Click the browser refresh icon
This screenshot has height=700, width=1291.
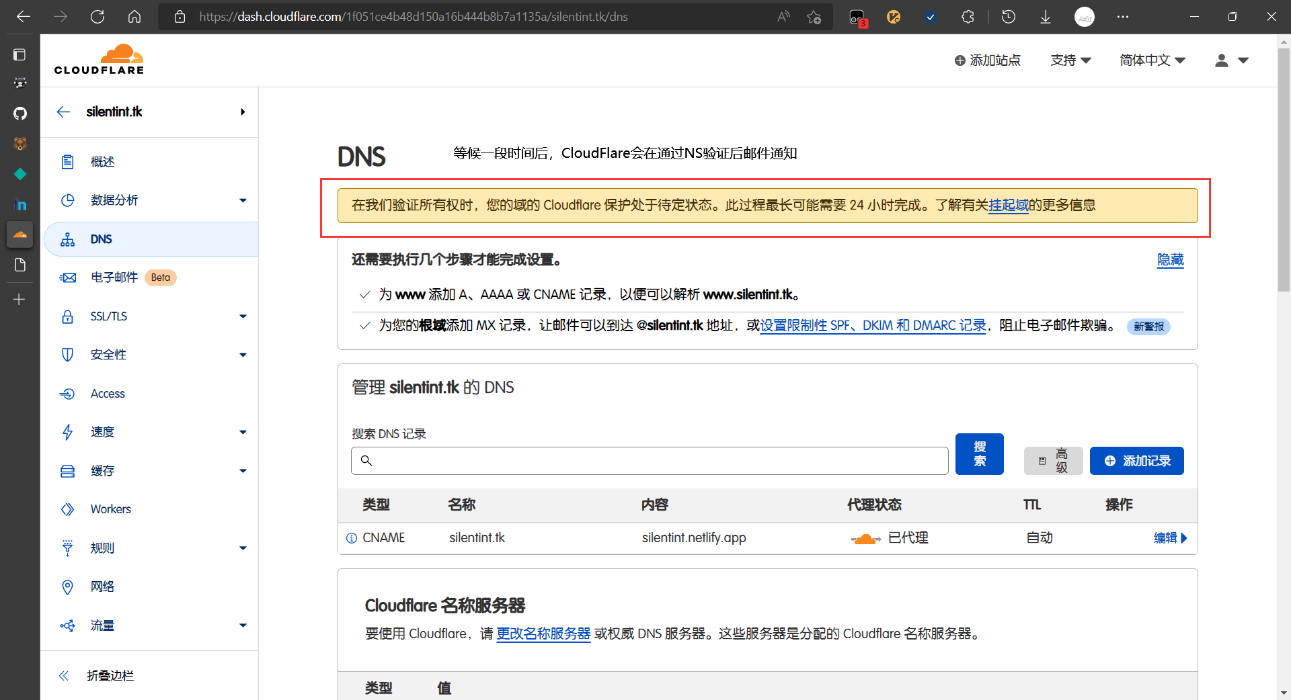point(97,17)
